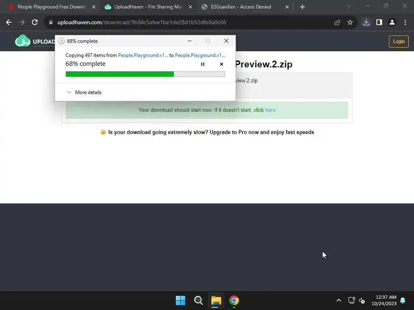Close the E2Guardian tab

coord(287,7)
